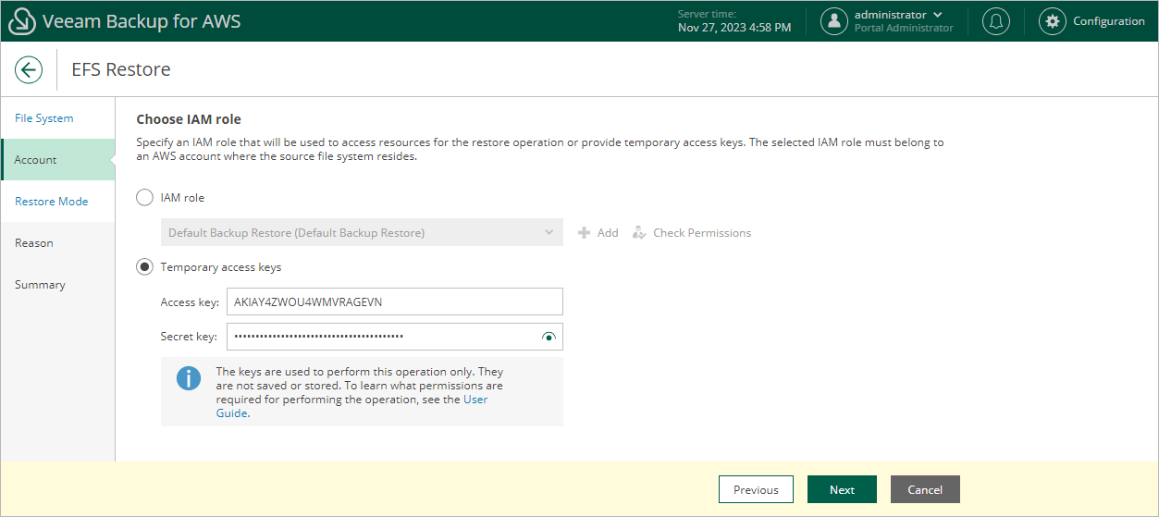The height and width of the screenshot is (517, 1159).
Task: Click the Veeam Backup for AWS title
Action: tap(142, 21)
